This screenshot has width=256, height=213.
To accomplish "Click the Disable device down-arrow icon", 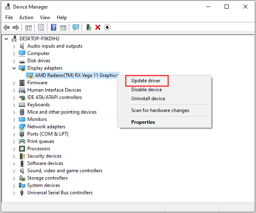I will click(x=107, y=27).
